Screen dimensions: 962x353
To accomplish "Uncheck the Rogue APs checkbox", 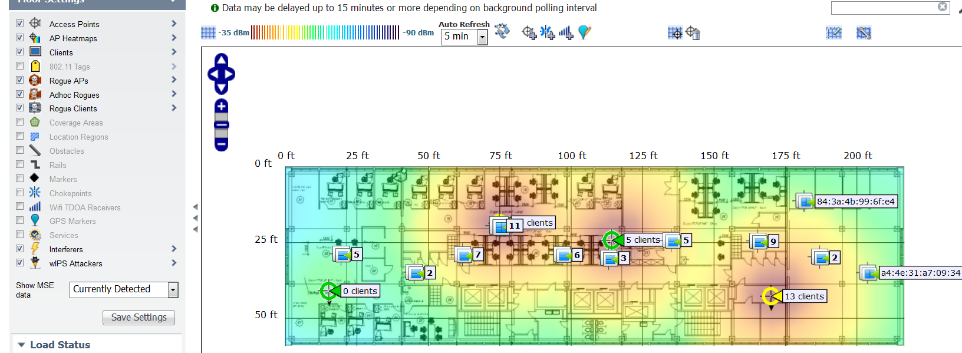I will pos(20,80).
